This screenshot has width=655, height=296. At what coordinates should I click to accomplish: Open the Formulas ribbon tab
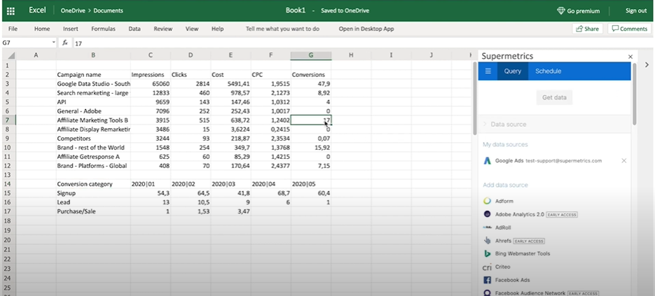pos(103,29)
